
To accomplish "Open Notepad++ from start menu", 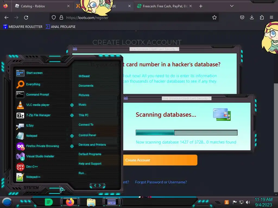I will 28,177.
